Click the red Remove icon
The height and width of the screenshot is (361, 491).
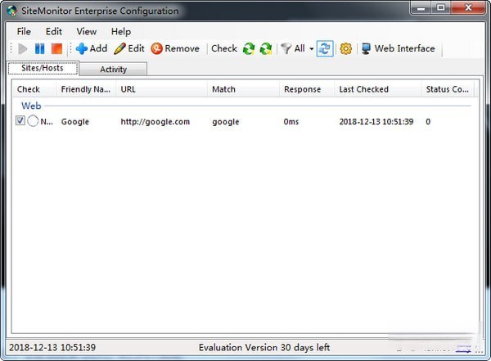pyautogui.click(x=156, y=48)
